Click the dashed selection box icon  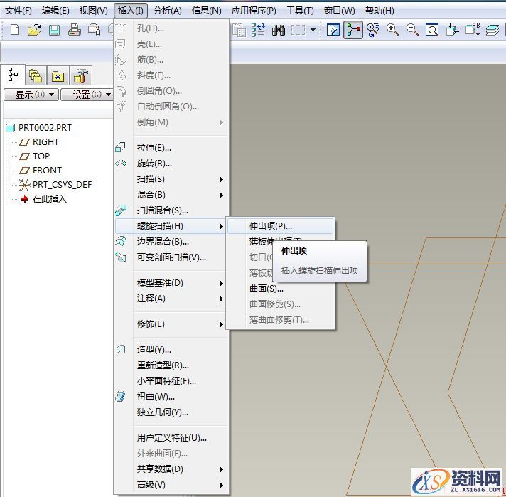click(x=298, y=30)
